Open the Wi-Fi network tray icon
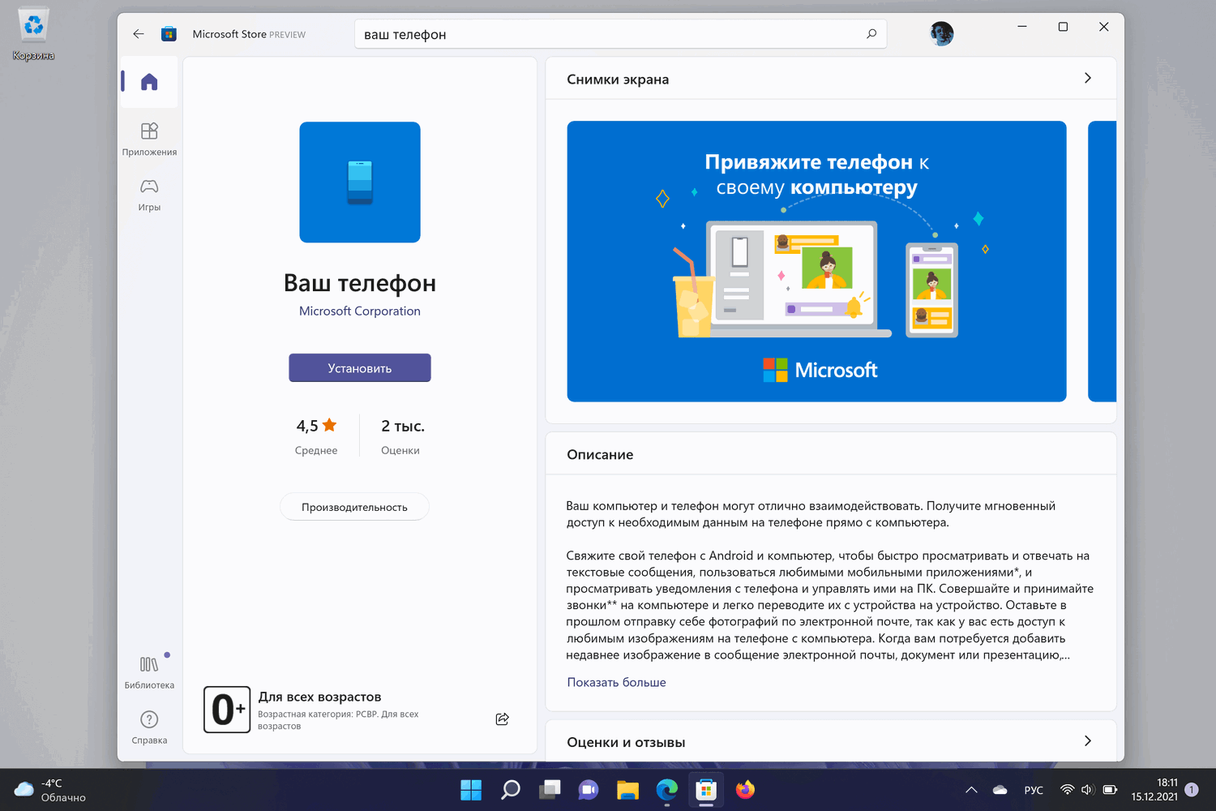Screen dimensions: 1216x811 pyautogui.click(x=1068, y=790)
